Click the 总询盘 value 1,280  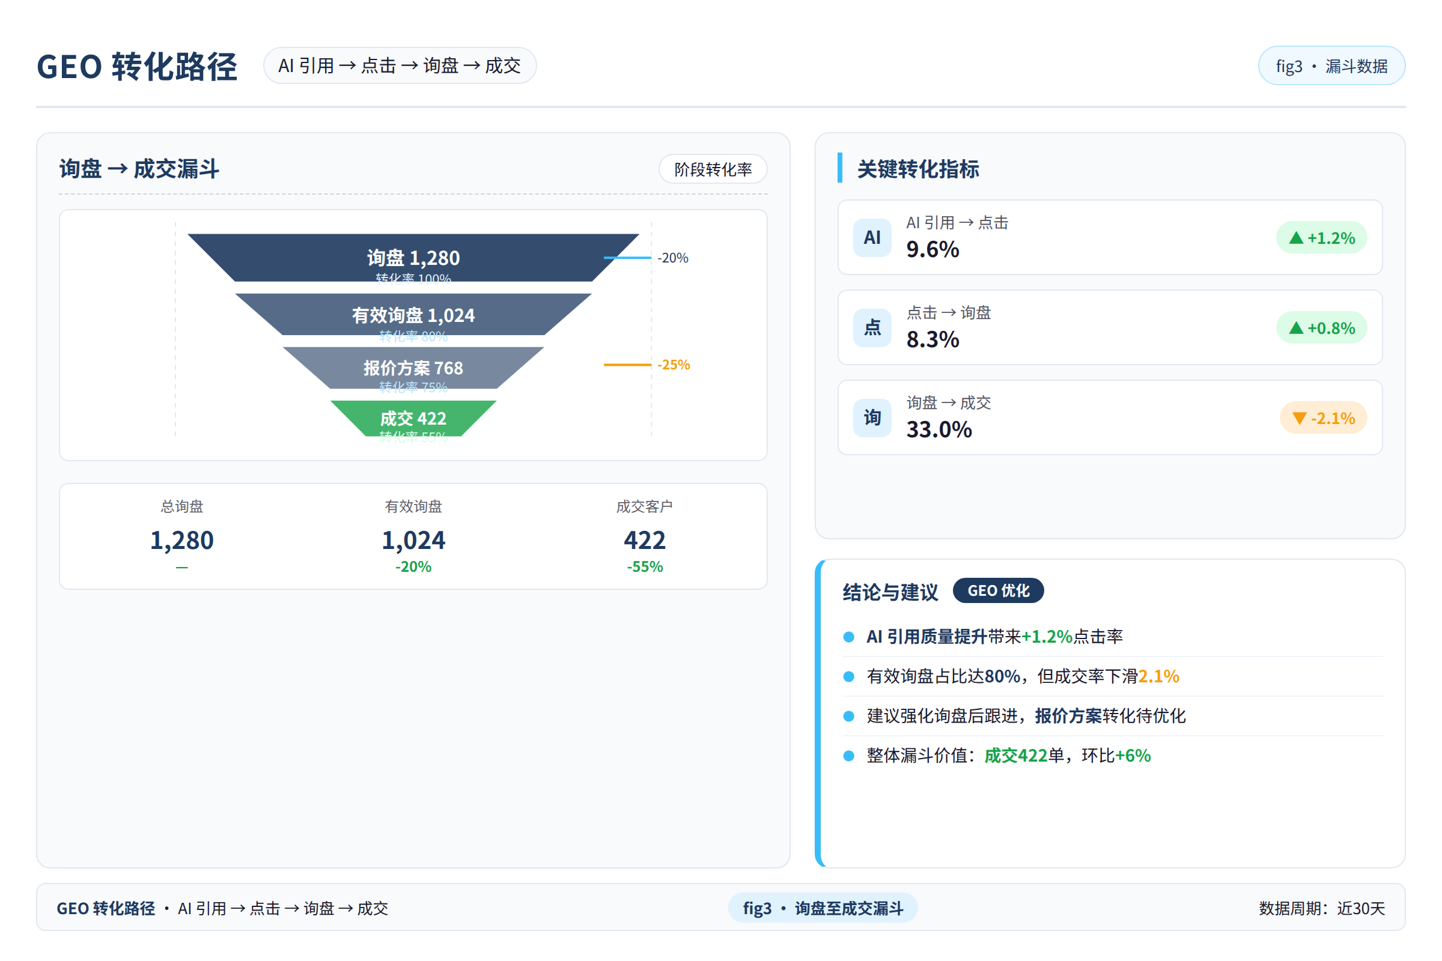(x=182, y=540)
